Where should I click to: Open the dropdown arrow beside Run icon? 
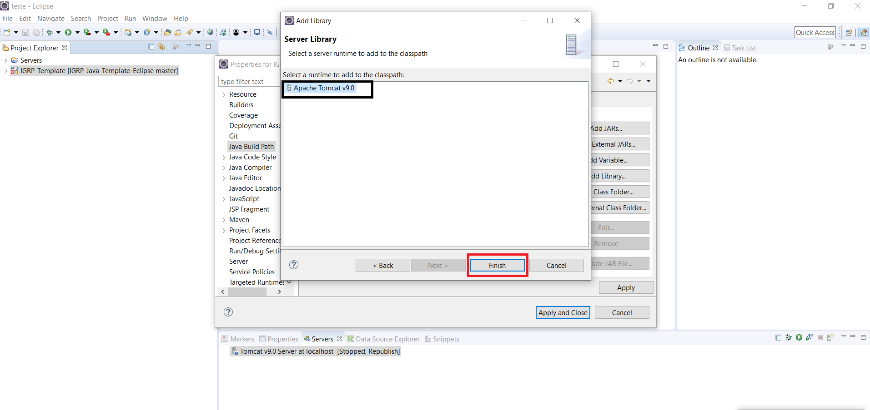click(77, 32)
